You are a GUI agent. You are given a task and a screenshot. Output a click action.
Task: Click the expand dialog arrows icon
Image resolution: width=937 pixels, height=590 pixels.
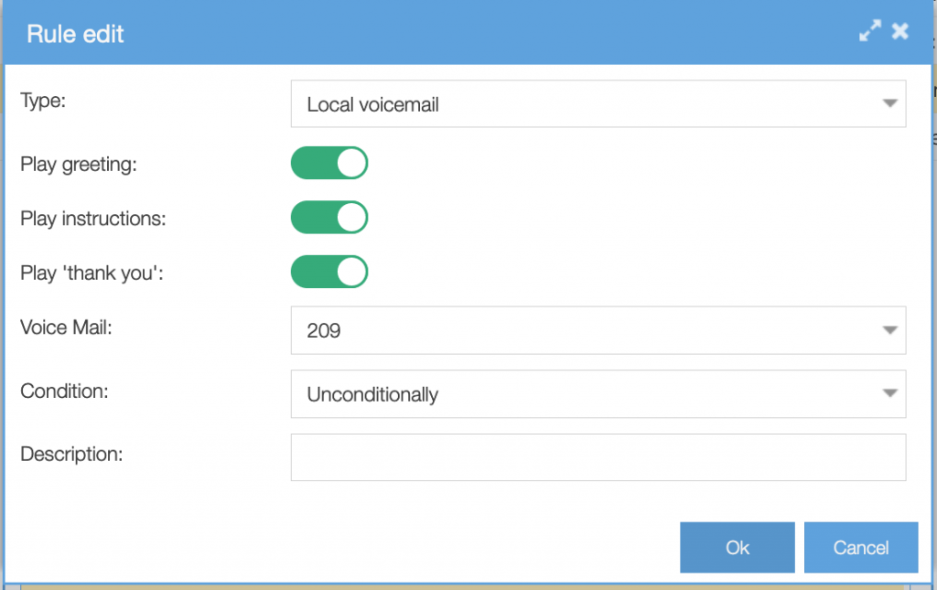click(870, 30)
